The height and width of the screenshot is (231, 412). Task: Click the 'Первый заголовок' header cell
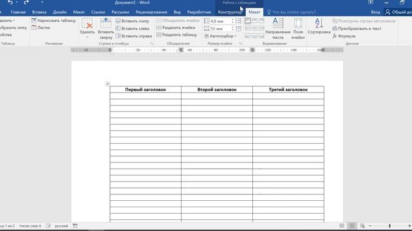145,89
